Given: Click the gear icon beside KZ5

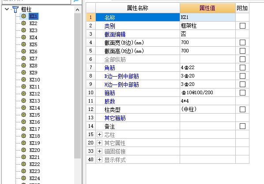Looking at the screenshot, I should (23, 44).
